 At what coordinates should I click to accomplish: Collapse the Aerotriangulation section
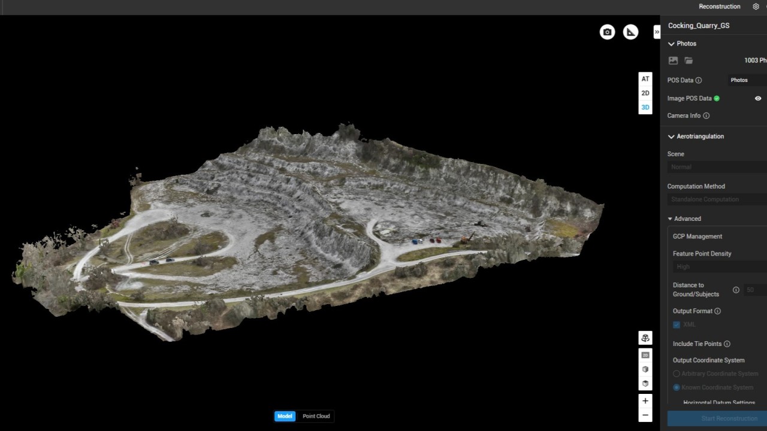671,136
